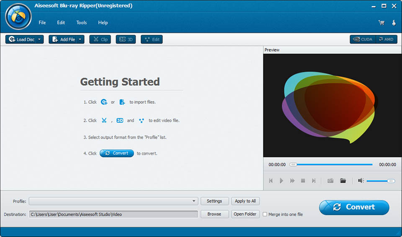Open the snapshot folder icon
Viewport: 402px width, 237px height.
pyautogui.click(x=343, y=181)
